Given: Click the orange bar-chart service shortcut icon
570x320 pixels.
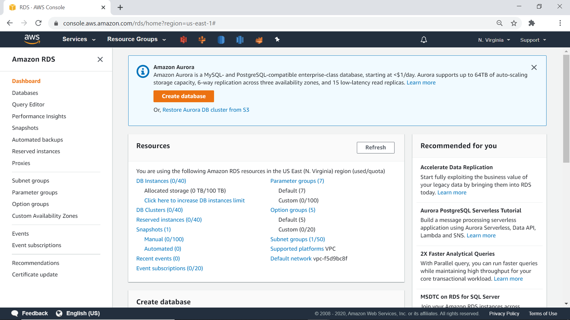Looking at the screenshot, I should 259,40.
